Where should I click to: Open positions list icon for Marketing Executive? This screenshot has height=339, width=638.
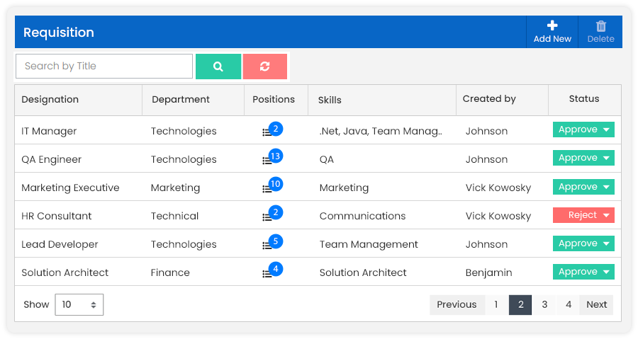click(267, 189)
